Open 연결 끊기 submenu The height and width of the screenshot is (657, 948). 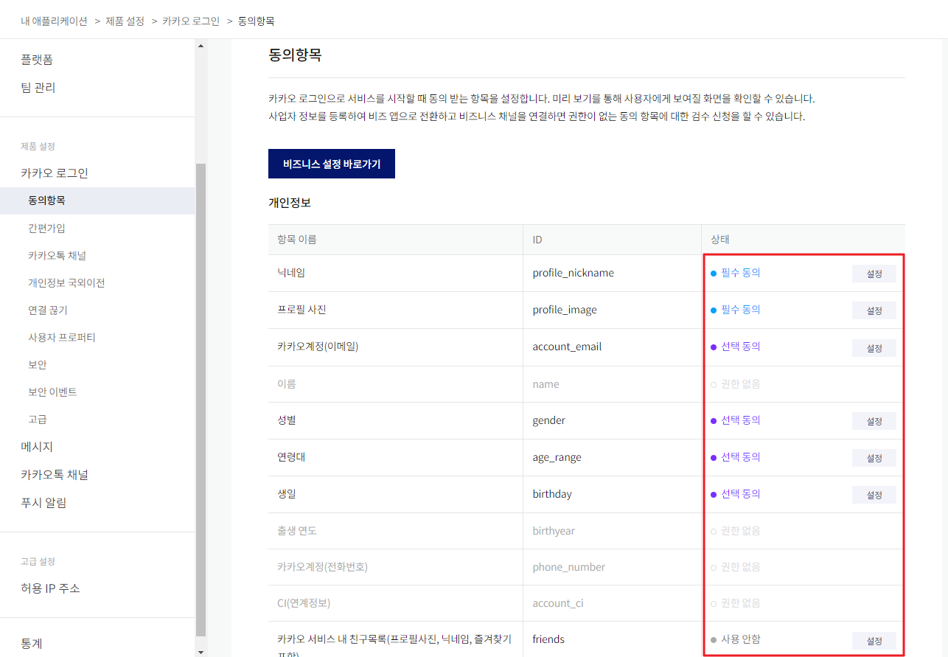pos(48,310)
